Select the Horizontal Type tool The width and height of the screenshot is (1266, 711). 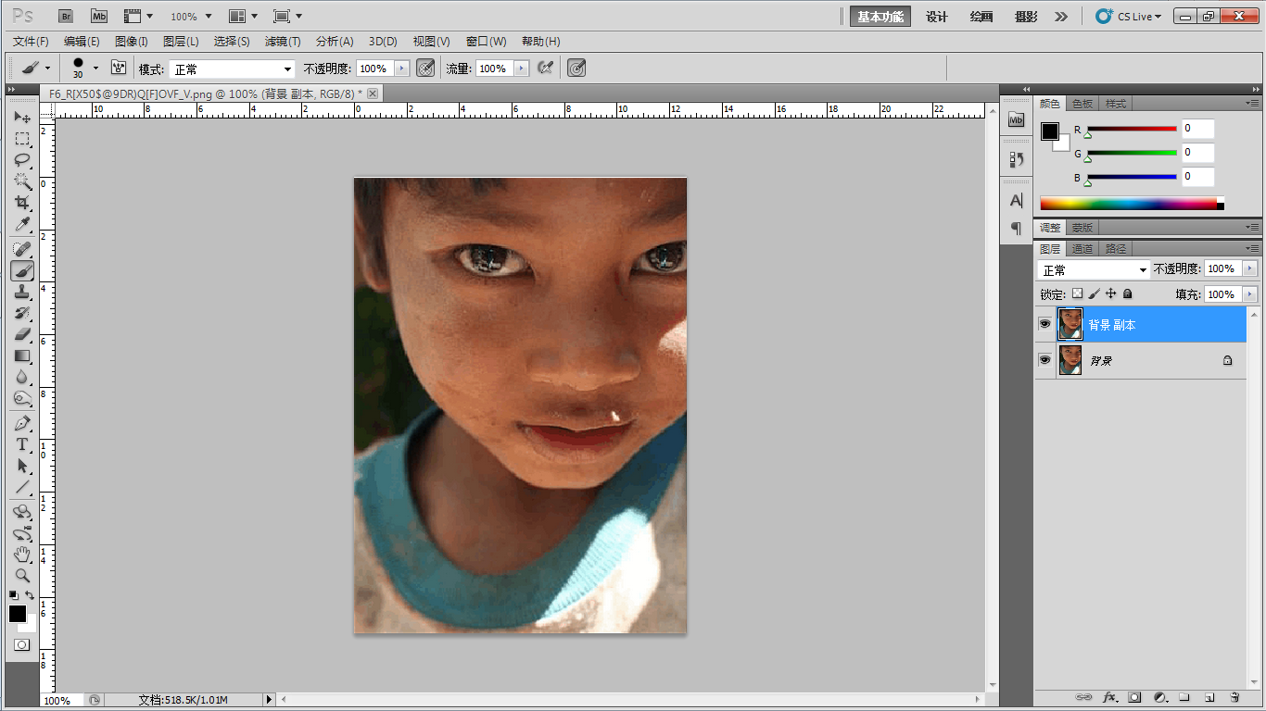click(x=22, y=444)
